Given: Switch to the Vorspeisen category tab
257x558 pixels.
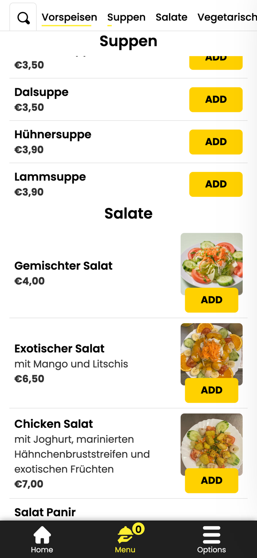Looking at the screenshot, I should pos(69,17).
